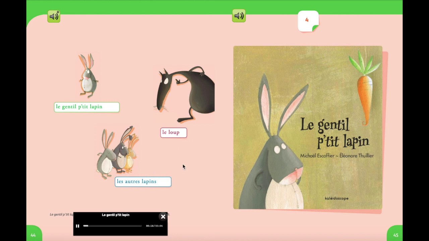Screen dimensions: 429x241
Task: Click the speaker-plus audio icon on the left page
Action: (54, 16)
